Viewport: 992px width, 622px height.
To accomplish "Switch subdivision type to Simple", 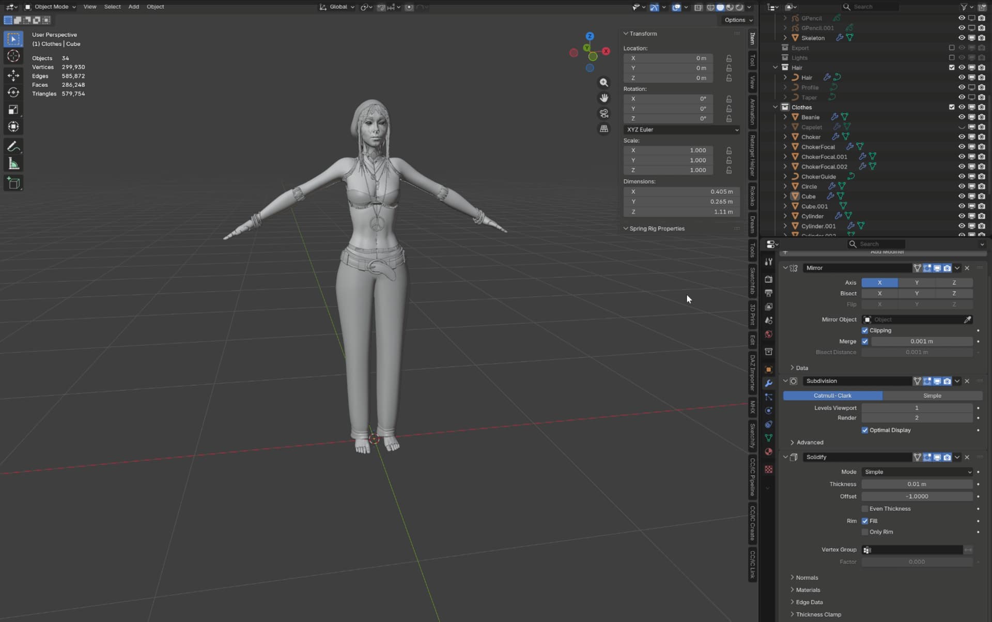I will point(932,396).
